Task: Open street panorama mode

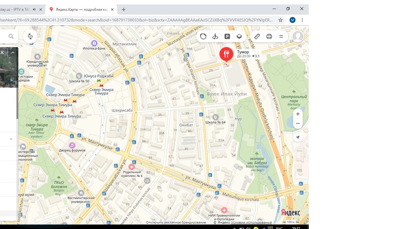Action: (x=215, y=36)
